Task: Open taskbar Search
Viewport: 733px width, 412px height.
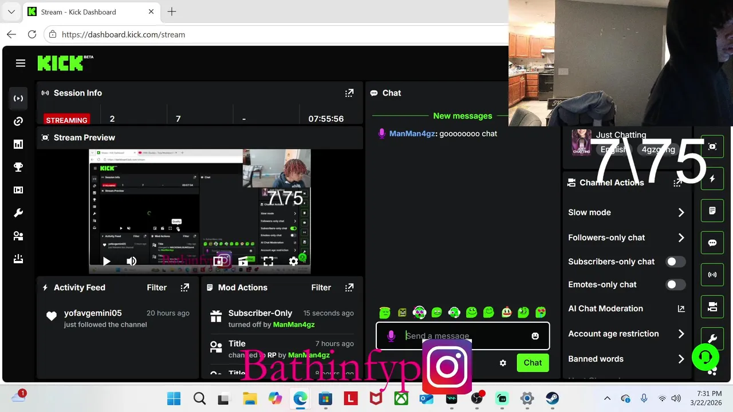Action: (199, 398)
